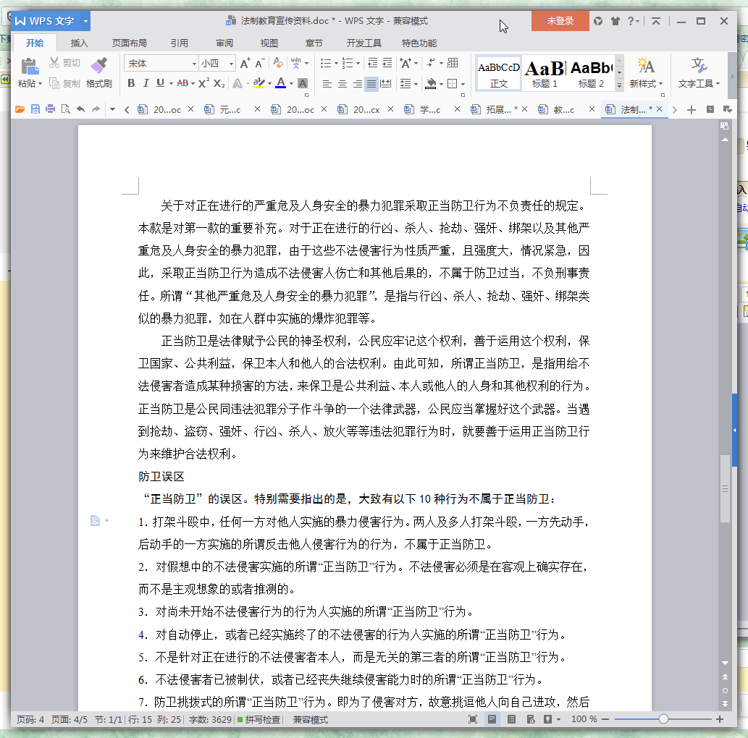Viewport: 748px width, 738px height.
Task: Click the phonetic guide (wén) icon
Action: point(295,63)
